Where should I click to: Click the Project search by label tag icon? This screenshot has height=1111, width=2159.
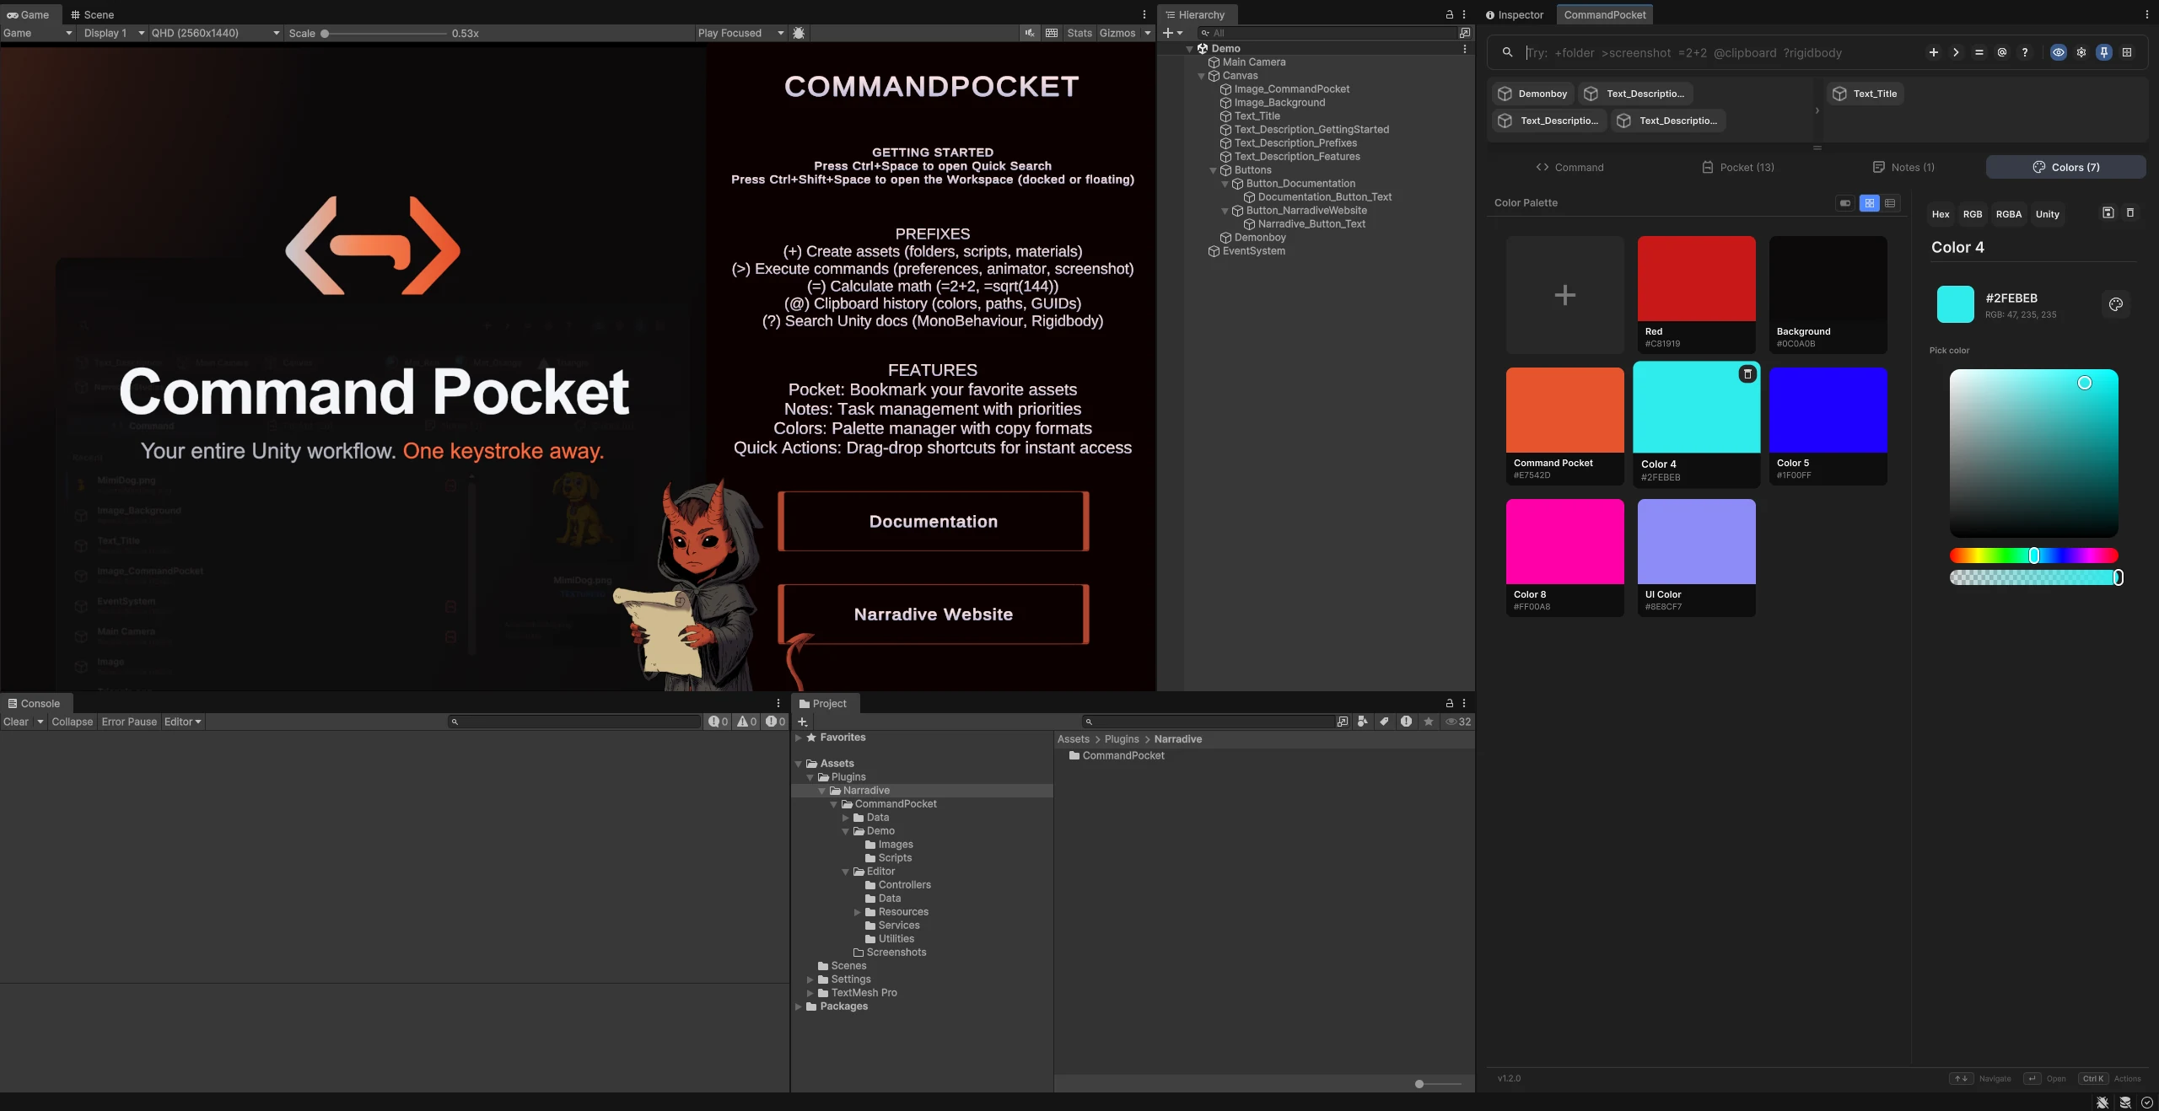pyautogui.click(x=1384, y=722)
